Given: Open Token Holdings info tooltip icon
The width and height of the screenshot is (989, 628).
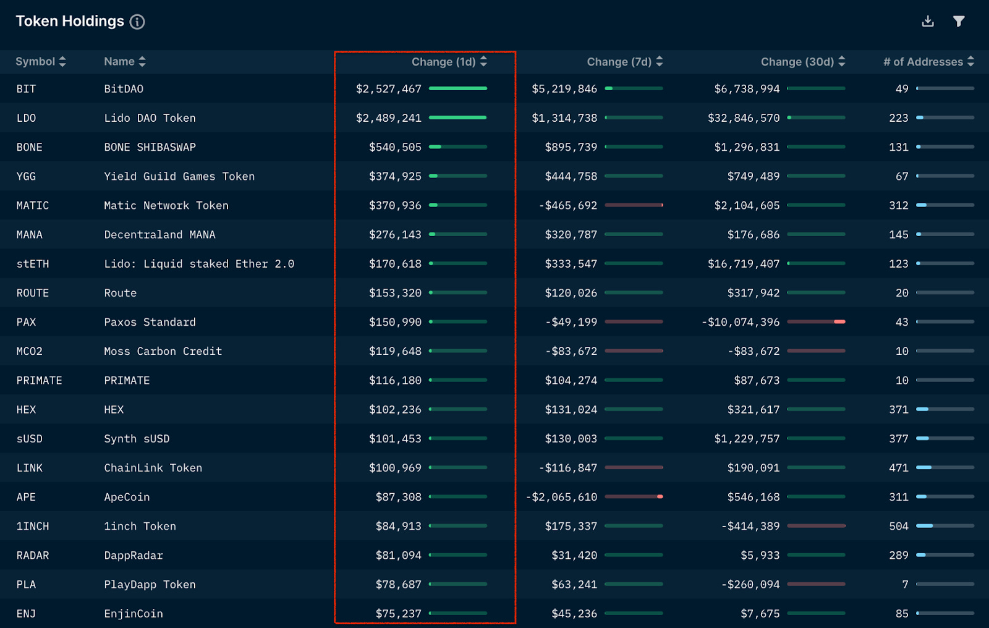Looking at the screenshot, I should (137, 22).
